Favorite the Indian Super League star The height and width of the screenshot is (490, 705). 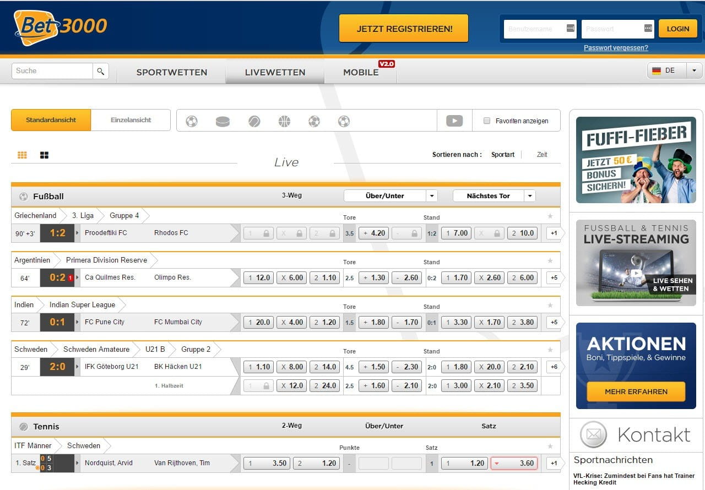tap(550, 306)
